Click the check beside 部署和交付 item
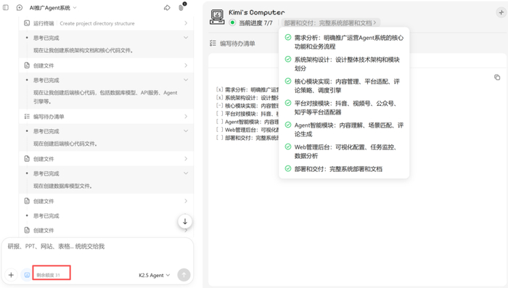508x288 pixels. 287,168
